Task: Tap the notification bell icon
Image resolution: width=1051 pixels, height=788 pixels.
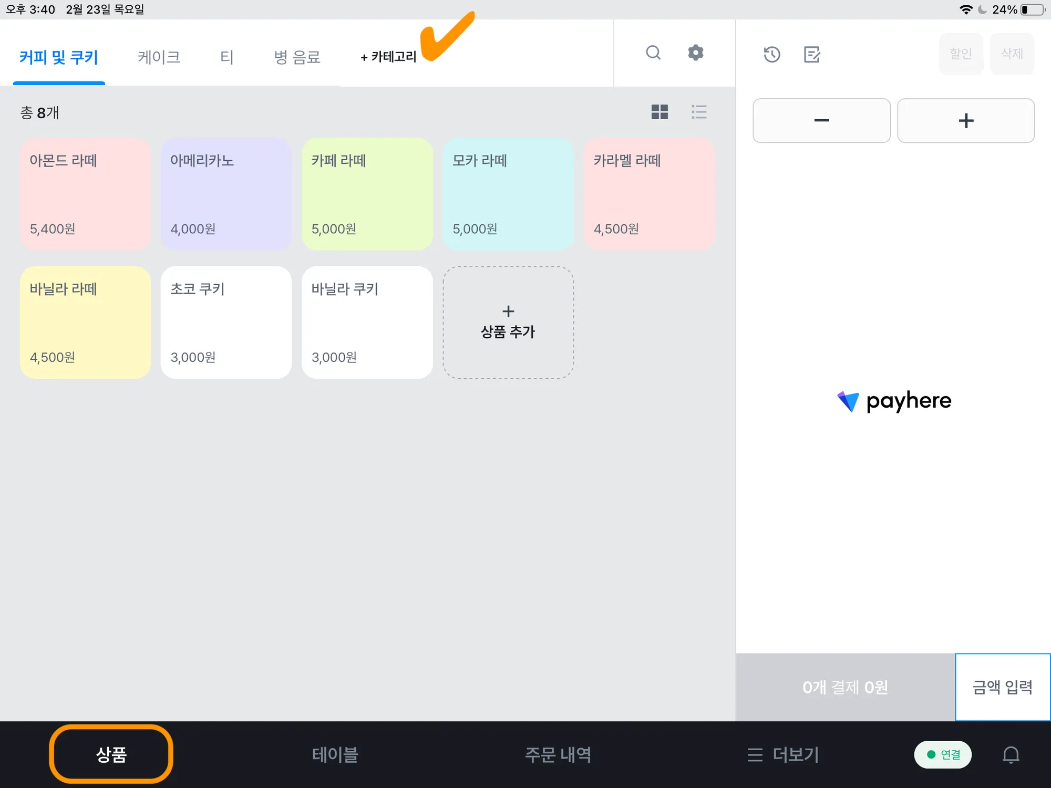Action: [1011, 754]
